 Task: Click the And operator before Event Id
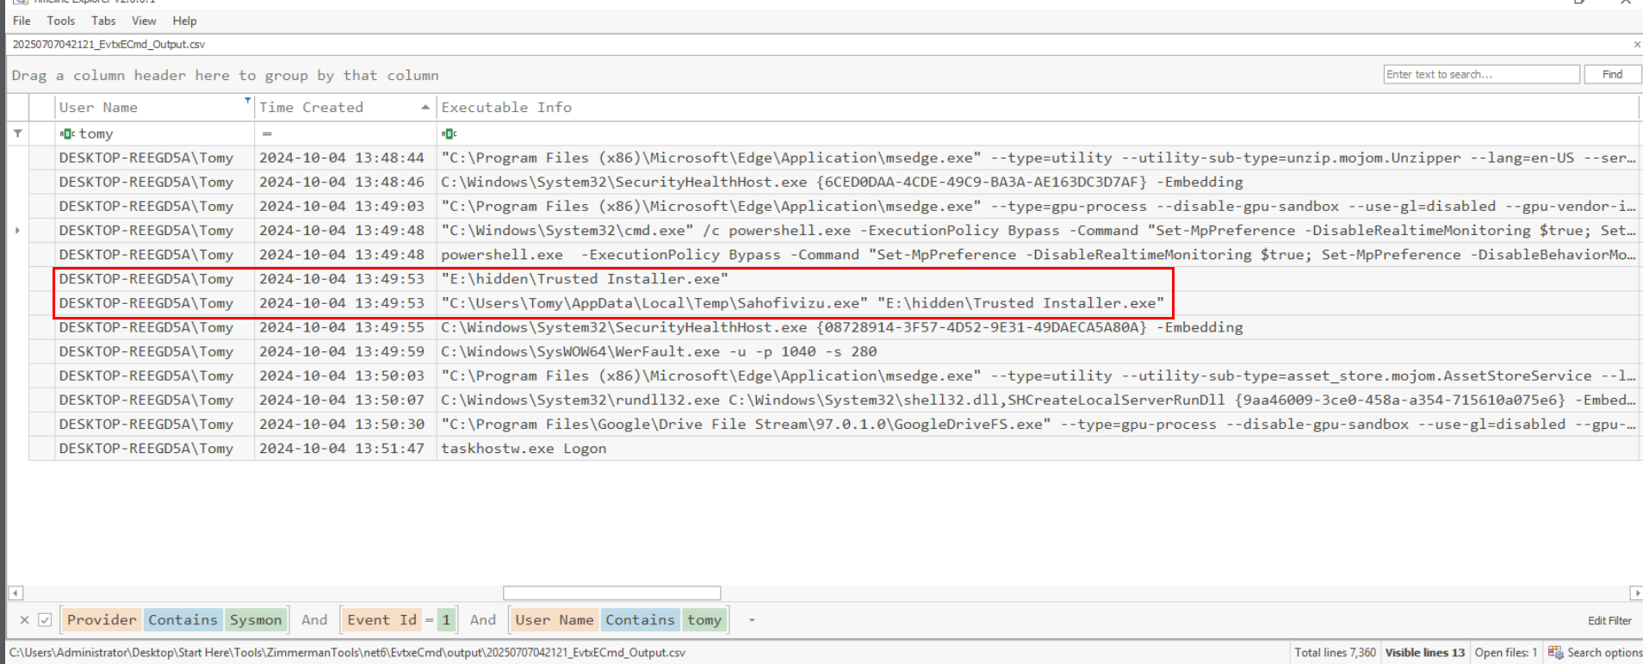point(314,620)
